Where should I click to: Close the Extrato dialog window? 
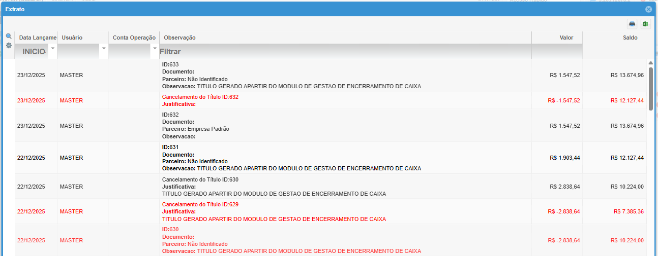[x=648, y=9]
